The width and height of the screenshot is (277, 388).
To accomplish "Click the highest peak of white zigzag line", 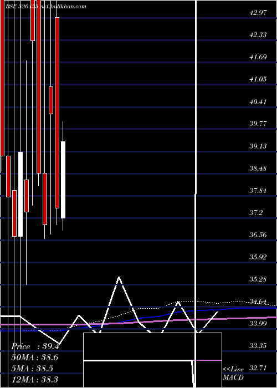I will 119,278.
